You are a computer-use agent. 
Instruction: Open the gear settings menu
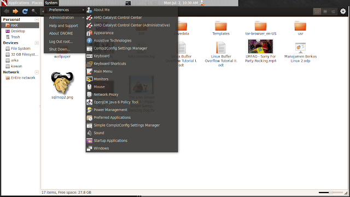pos(343,11)
